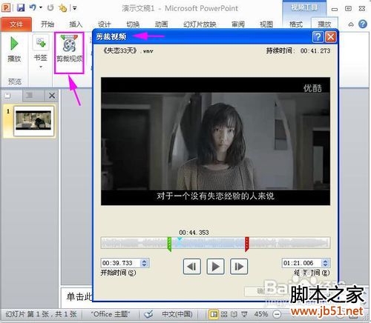Click the notes pane text 单击此
This screenshot has width=371, height=323.
(79, 296)
